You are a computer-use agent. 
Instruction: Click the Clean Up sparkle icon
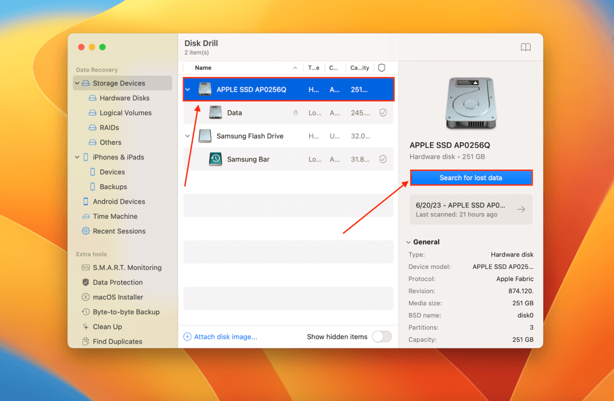[x=85, y=327]
